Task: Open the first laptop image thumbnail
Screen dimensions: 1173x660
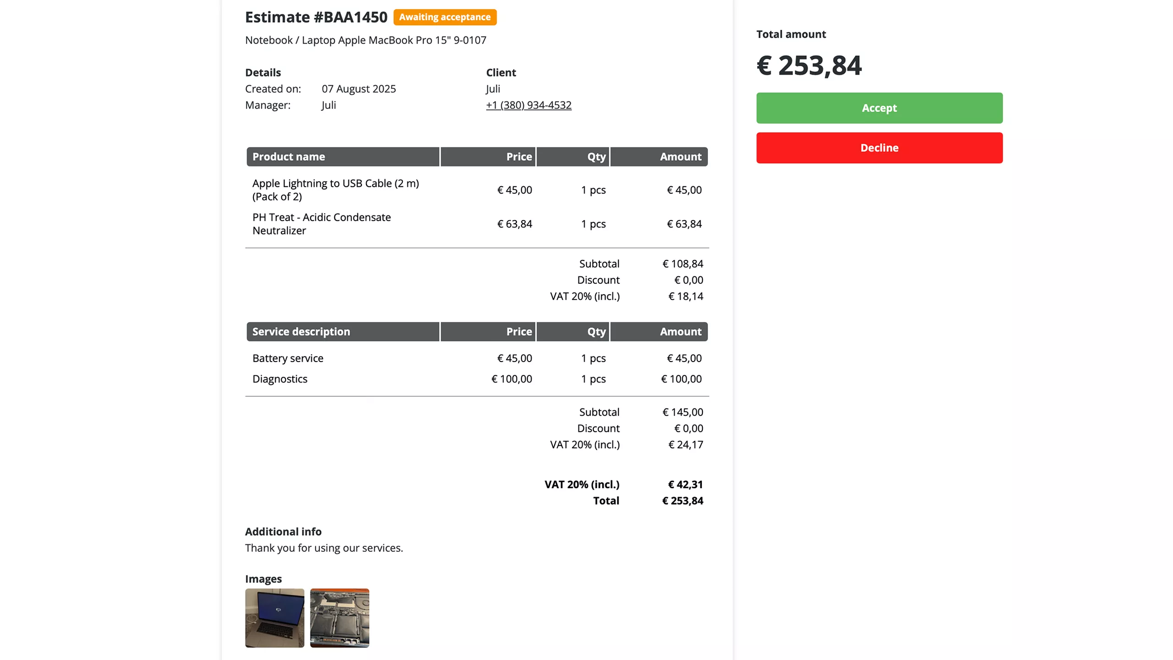Action: pos(274,618)
